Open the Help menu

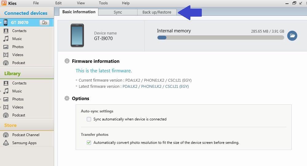(126, 3)
